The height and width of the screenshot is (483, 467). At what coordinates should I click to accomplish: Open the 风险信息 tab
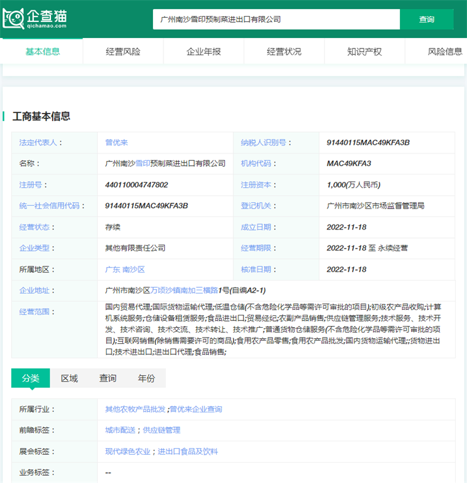click(445, 52)
